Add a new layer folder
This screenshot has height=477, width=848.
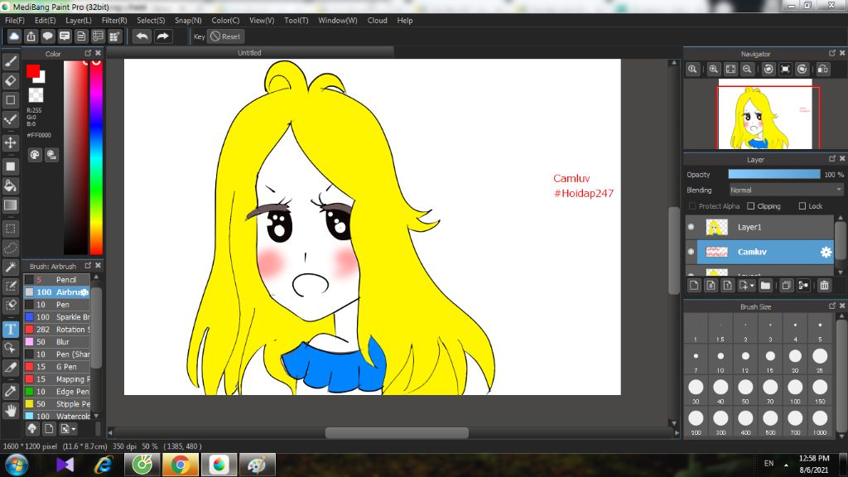765,285
